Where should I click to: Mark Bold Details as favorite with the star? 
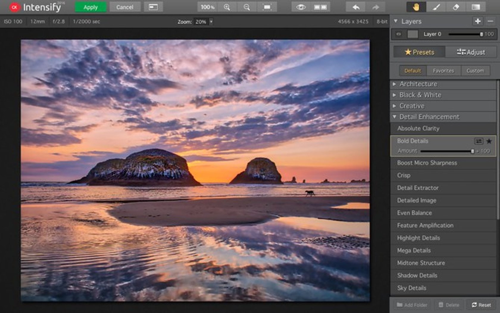(489, 141)
